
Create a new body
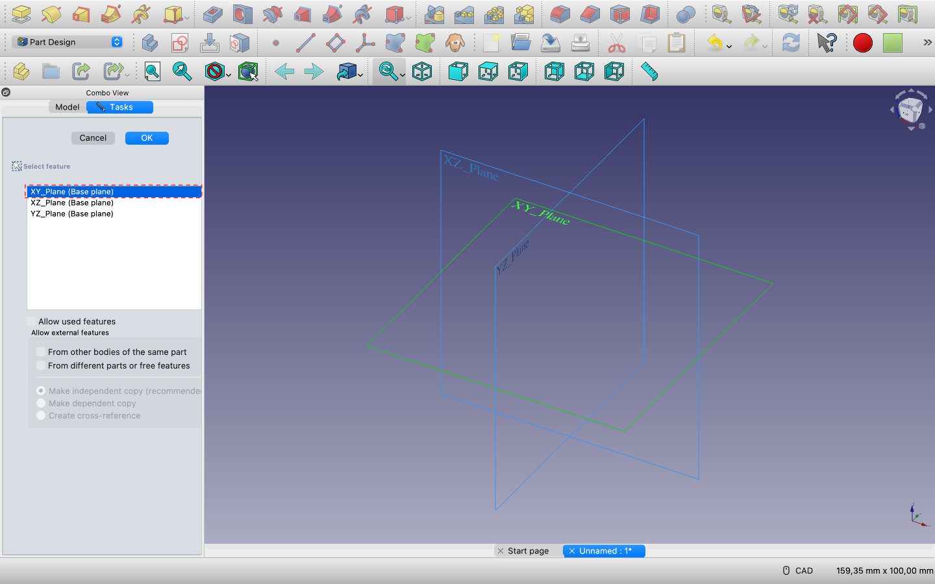pos(150,43)
